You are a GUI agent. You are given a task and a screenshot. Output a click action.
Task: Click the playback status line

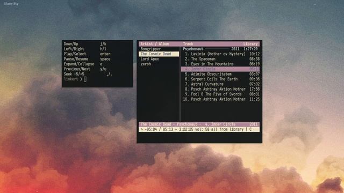[199, 130]
